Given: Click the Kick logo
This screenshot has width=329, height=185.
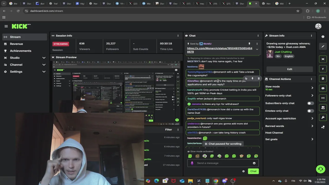Looking at the screenshot, I should (x=21, y=26).
